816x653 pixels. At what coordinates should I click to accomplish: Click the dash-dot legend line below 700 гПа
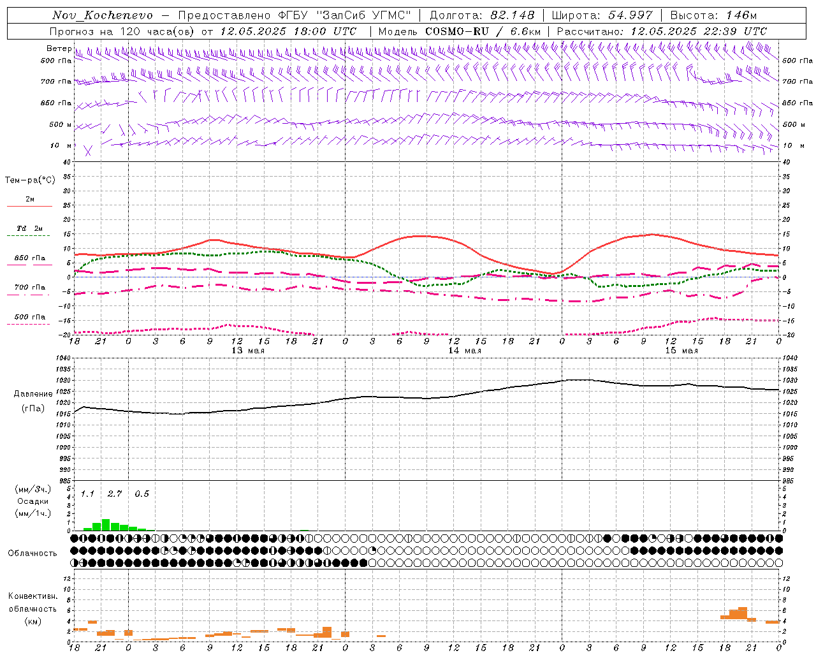pos(29,295)
